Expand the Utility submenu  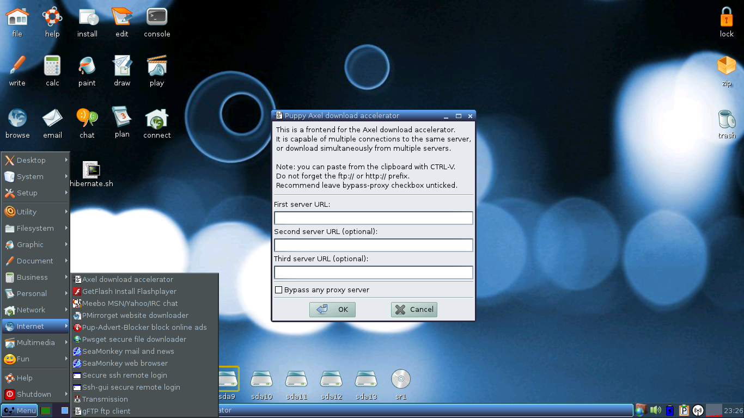[x=35, y=212]
